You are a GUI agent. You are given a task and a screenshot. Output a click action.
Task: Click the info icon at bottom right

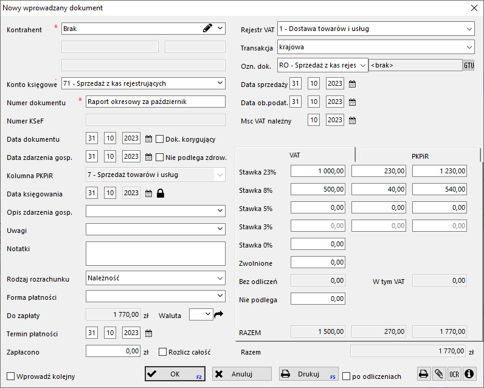click(x=469, y=374)
